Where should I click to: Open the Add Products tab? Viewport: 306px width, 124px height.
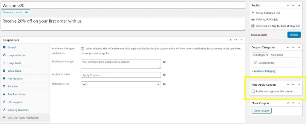[25, 79]
